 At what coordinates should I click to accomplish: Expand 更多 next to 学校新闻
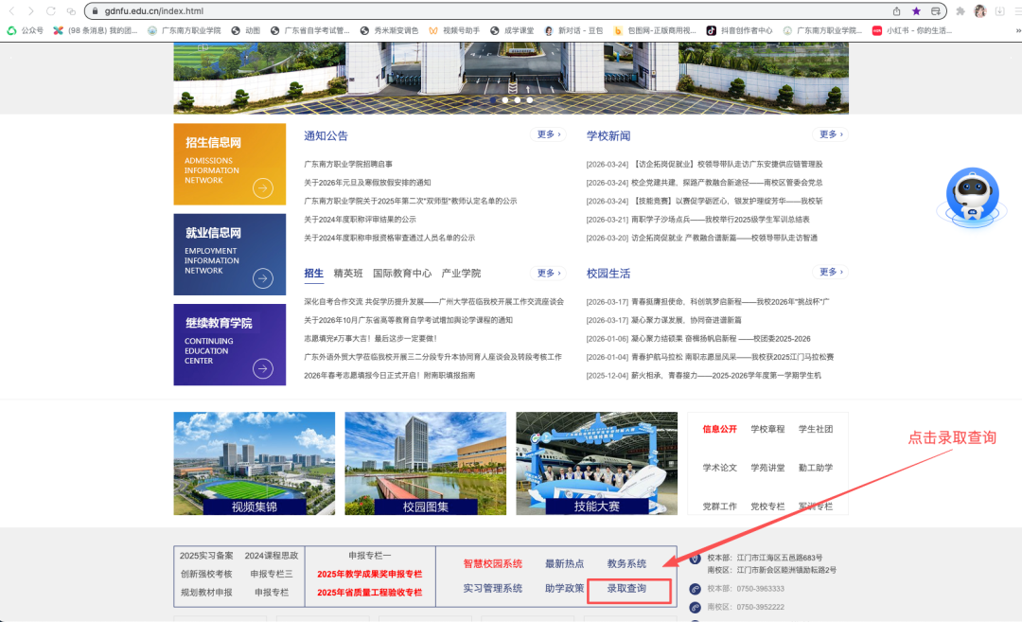point(832,134)
